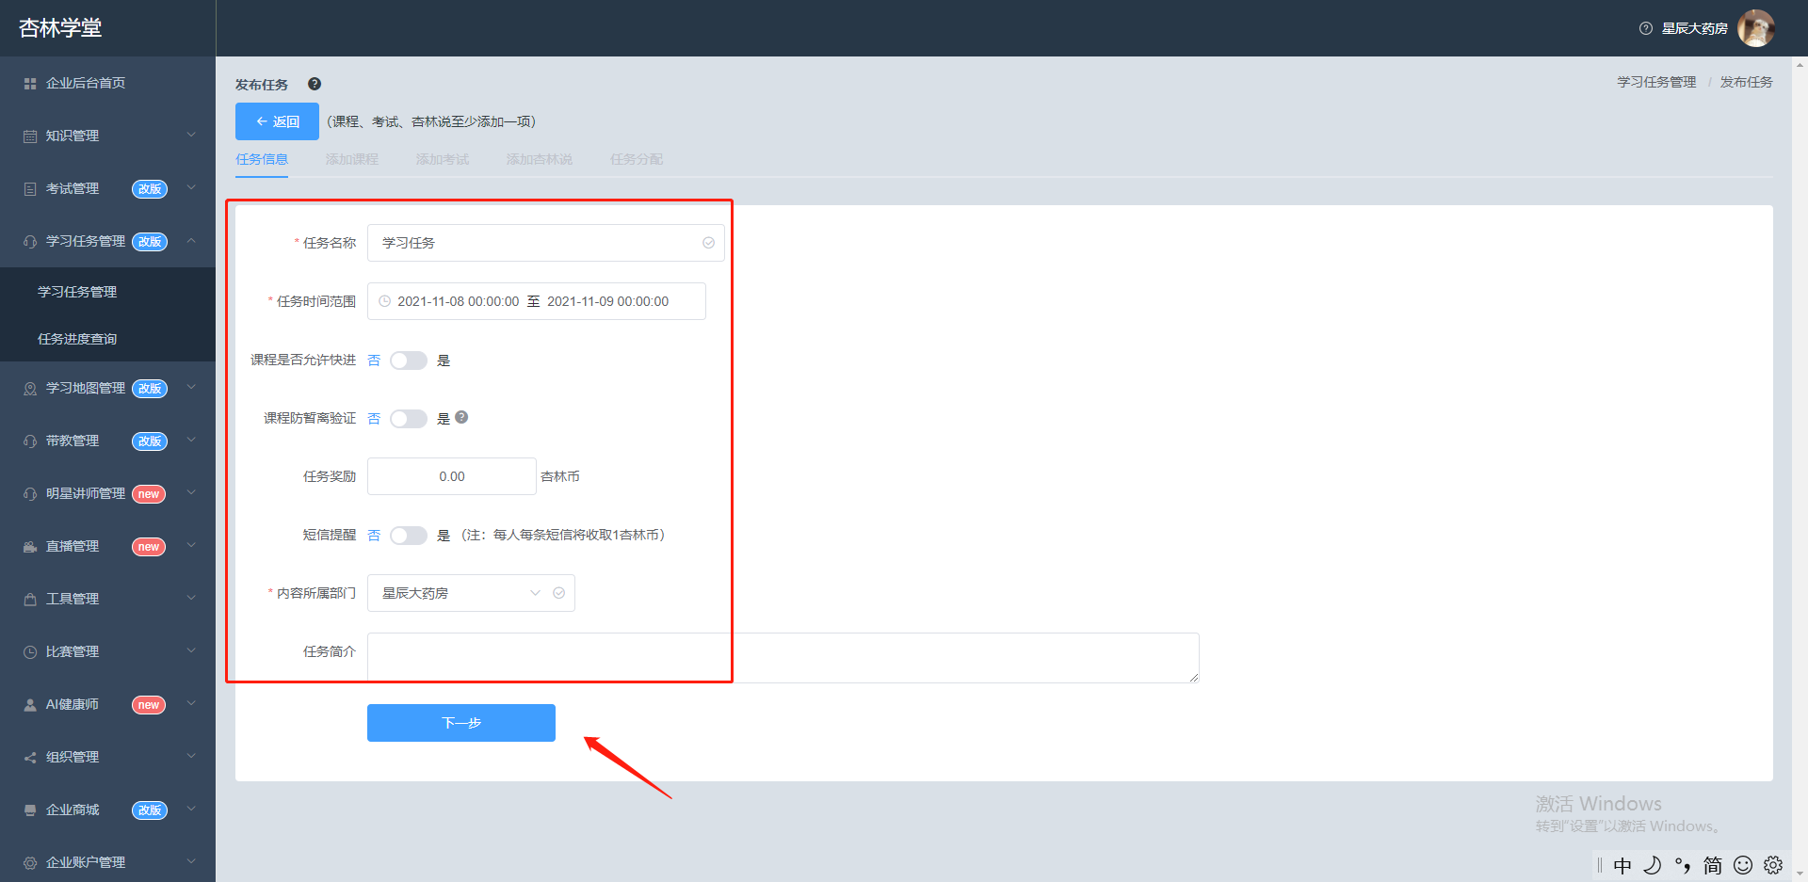The height and width of the screenshot is (882, 1808).
Task: Expand the 明星讲师管理 menu chevron
Action: [x=191, y=492]
